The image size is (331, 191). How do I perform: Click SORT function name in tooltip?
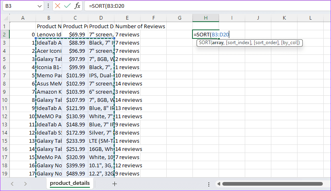[x=204, y=43]
